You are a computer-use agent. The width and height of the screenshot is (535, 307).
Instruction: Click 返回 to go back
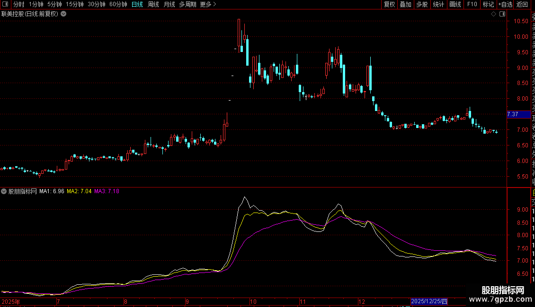(x=522, y=5)
